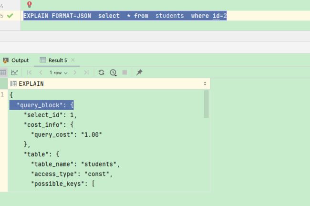This screenshot has height=206, width=310.
Task: Switch to table view icon
Action: pos(3,72)
